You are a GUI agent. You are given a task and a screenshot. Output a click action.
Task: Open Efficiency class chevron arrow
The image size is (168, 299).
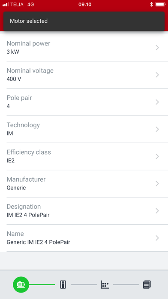click(x=157, y=156)
